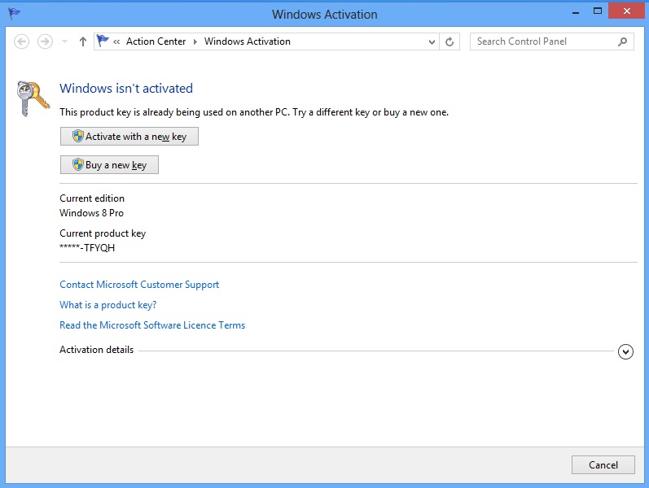The image size is (649, 488).
Task: Open Contact Microsoft Customer Support link
Action: [139, 285]
